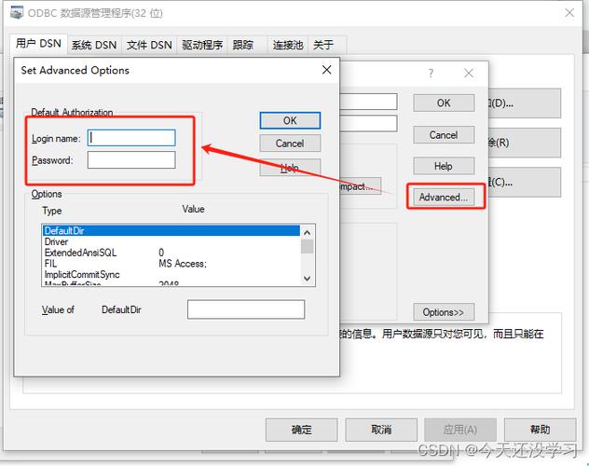
Task: Click Help in the ODBC setup dialog
Action: point(444,166)
